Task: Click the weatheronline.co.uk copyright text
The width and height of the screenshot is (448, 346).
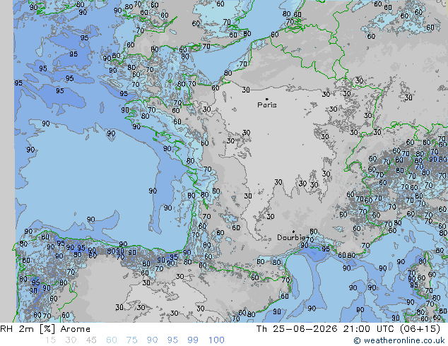Action: pyautogui.click(x=399, y=340)
